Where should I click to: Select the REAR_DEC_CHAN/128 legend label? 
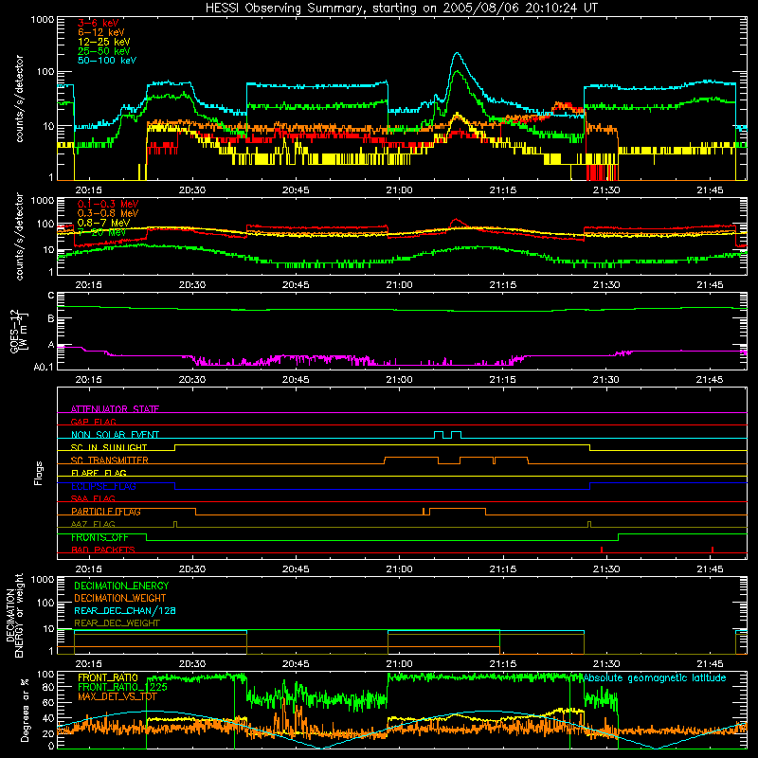125,610
